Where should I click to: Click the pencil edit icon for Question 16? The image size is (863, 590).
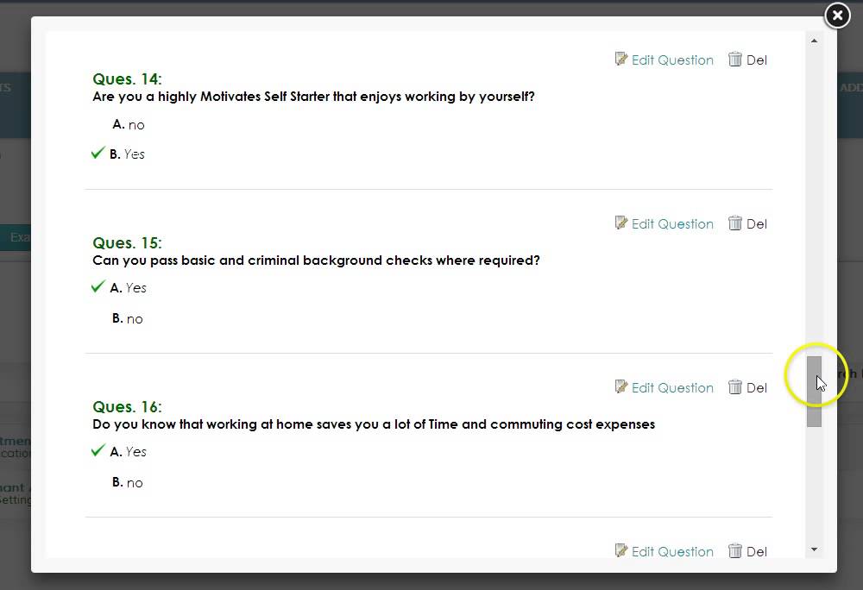(x=621, y=386)
